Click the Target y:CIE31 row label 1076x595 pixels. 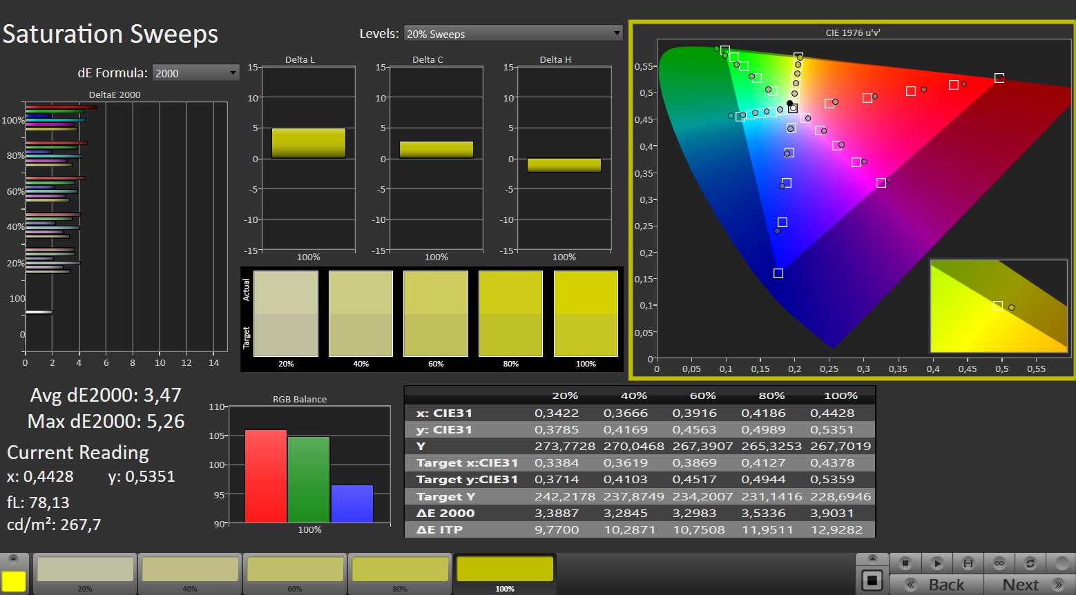(x=467, y=479)
